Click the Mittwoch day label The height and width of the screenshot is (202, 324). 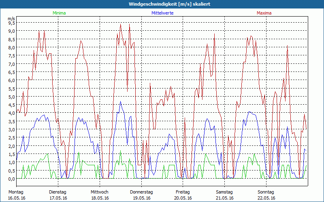point(99,192)
